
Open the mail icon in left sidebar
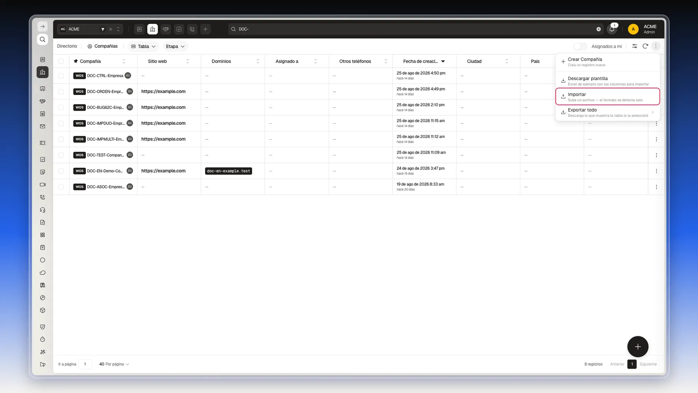43,126
